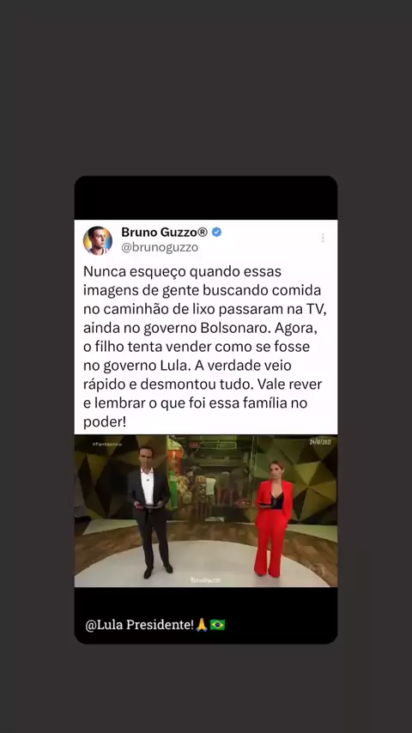Click the #Fantástico hashtag on the video
This screenshot has width=412, height=733.
tap(107, 444)
